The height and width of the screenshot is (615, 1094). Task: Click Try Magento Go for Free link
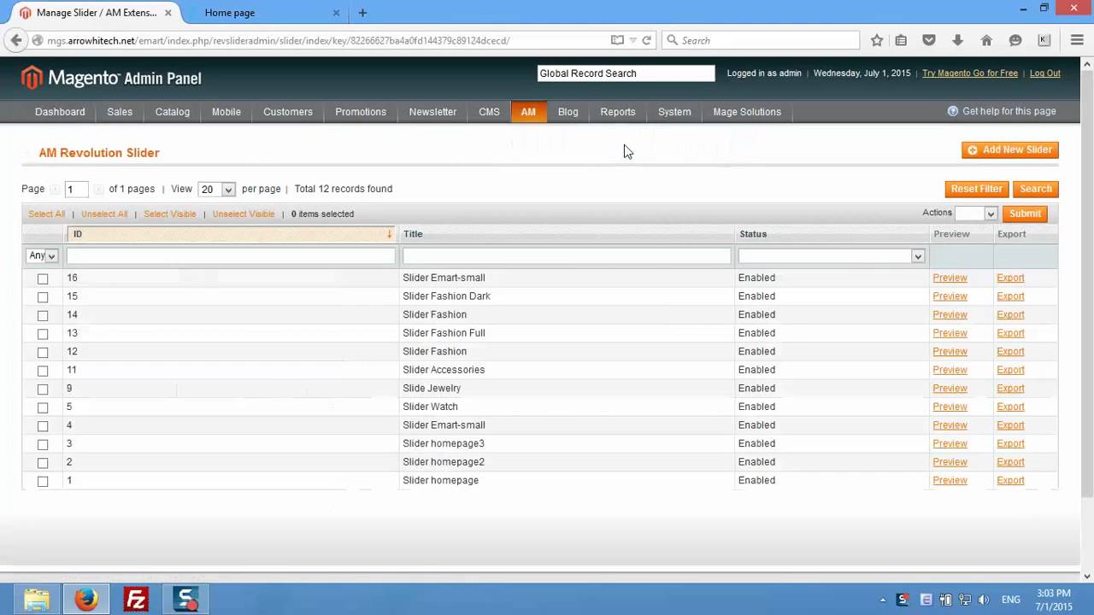(x=970, y=73)
